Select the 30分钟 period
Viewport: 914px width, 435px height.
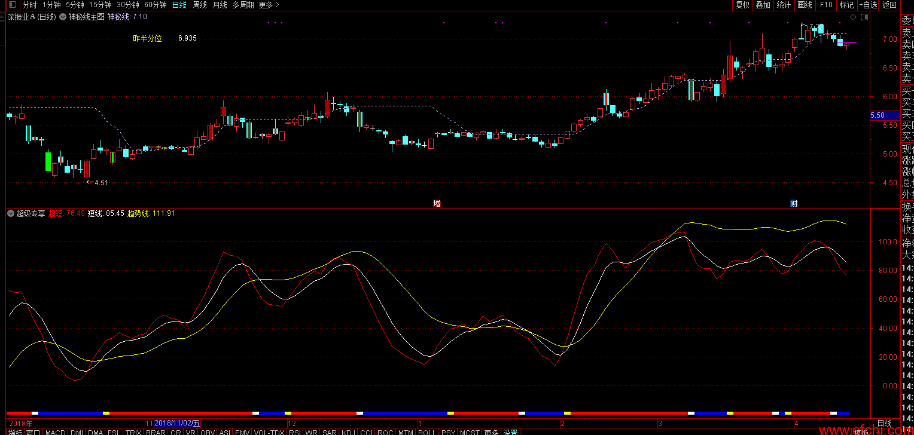(128, 5)
